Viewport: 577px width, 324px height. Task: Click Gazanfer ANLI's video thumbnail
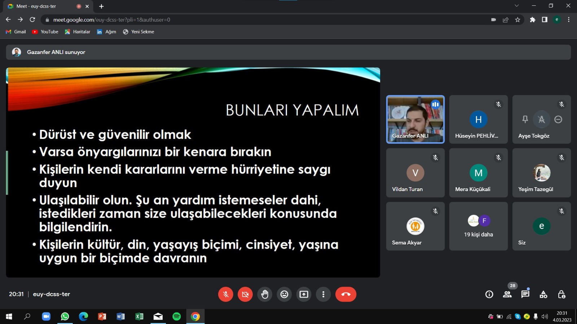(415, 119)
